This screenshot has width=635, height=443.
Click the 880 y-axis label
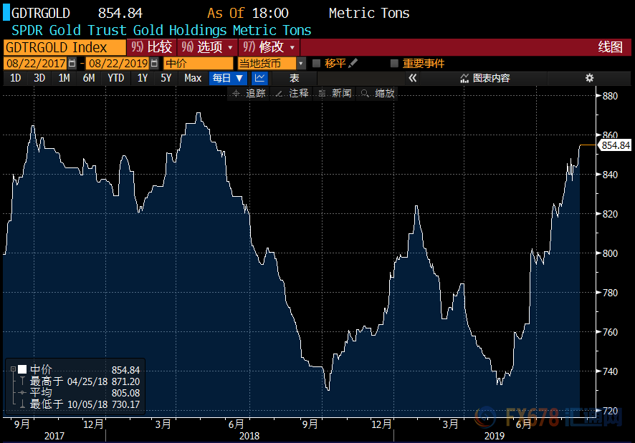point(610,96)
